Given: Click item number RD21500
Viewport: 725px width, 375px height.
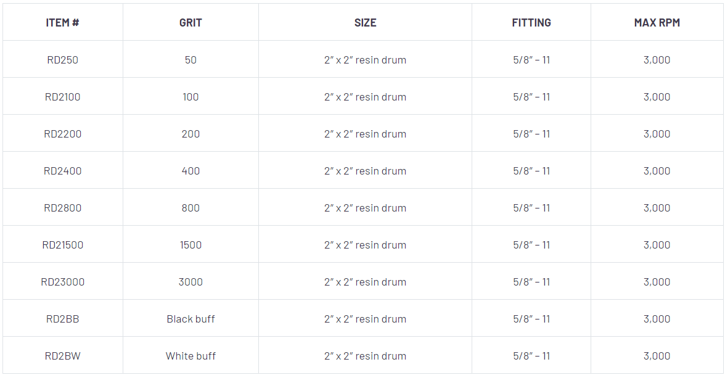Looking at the screenshot, I should click(62, 245).
